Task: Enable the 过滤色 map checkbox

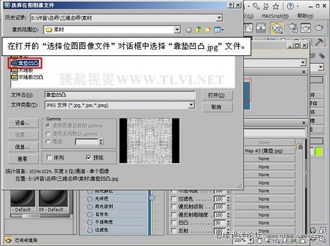Action: pos(174,199)
